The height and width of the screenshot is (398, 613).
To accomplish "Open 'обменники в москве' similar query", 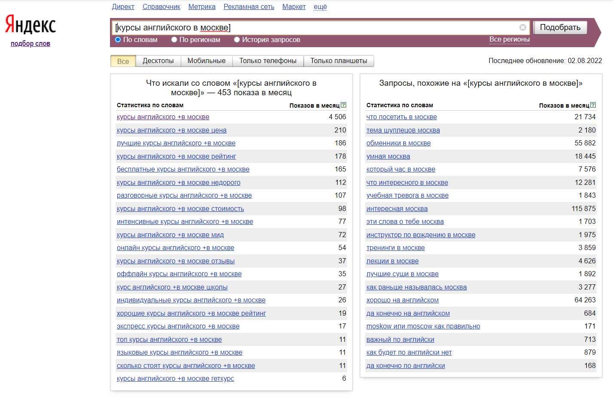I will tap(398, 143).
